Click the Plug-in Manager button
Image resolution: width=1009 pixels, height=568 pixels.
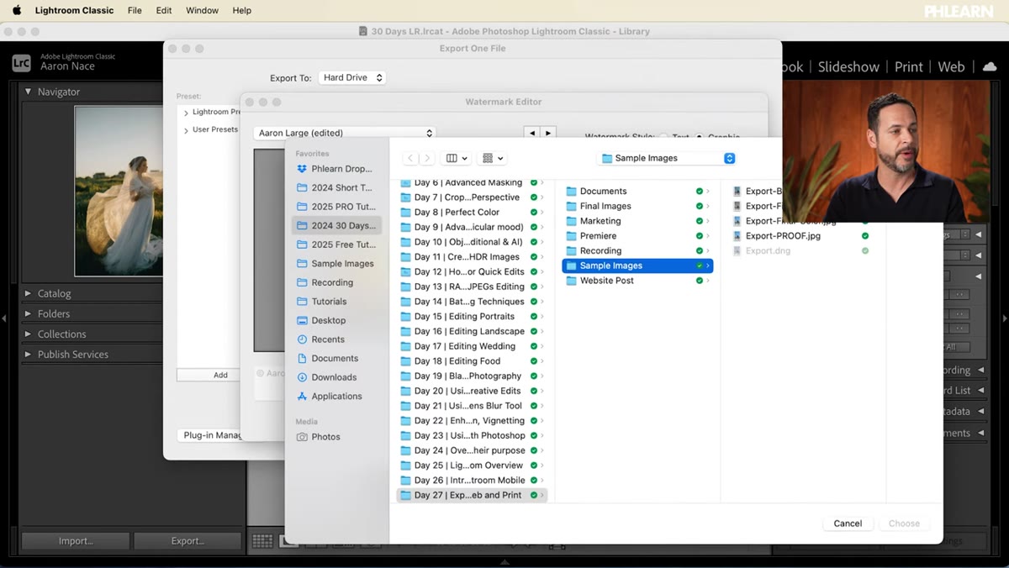click(x=210, y=435)
